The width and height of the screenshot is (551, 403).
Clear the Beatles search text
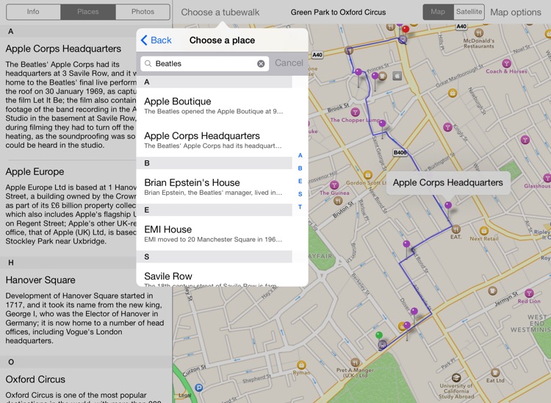(x=261, y=64)
